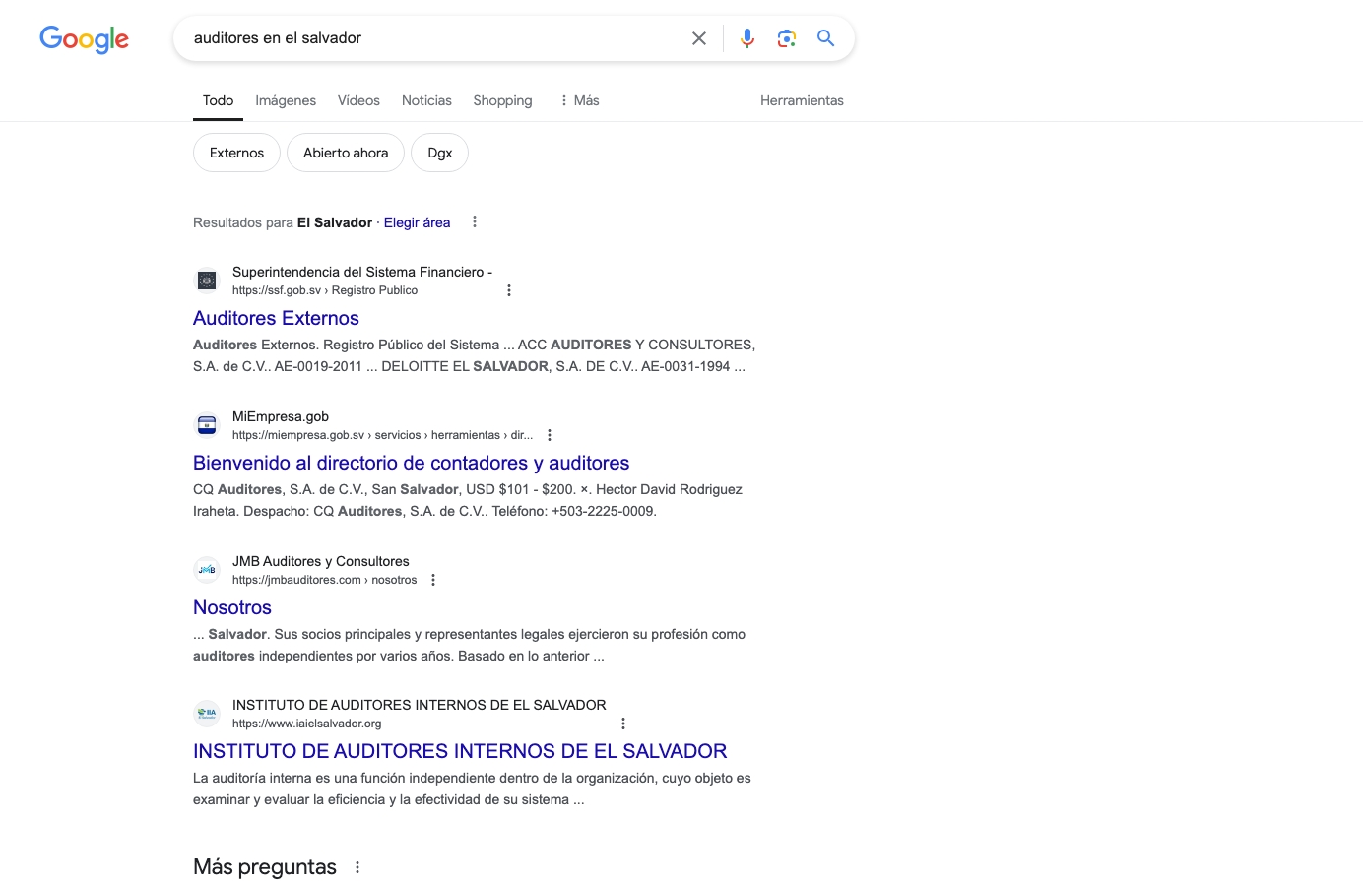Screen dimensions: 1363x881
Task: Apply the Abierto ahora filter chip
Action: 346,153
